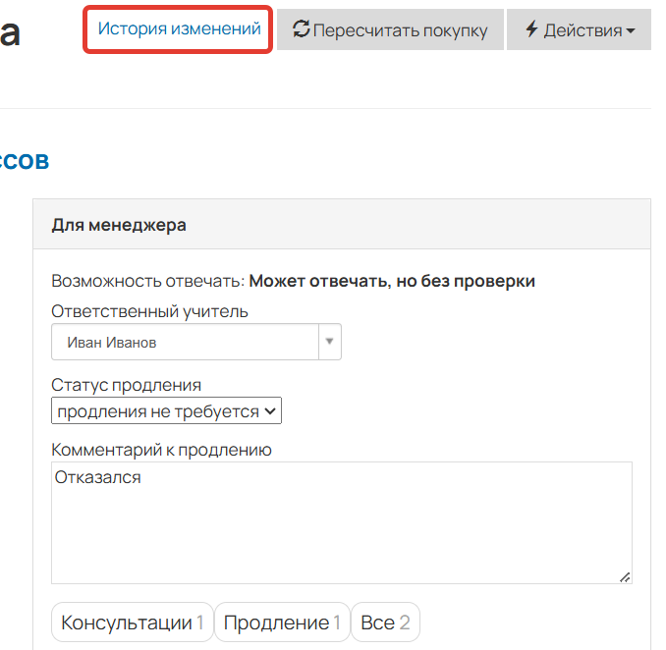Click the arrow of the Ответственный учитель selector
This screenshot has width=666, height=650.
tap(330, 342)
